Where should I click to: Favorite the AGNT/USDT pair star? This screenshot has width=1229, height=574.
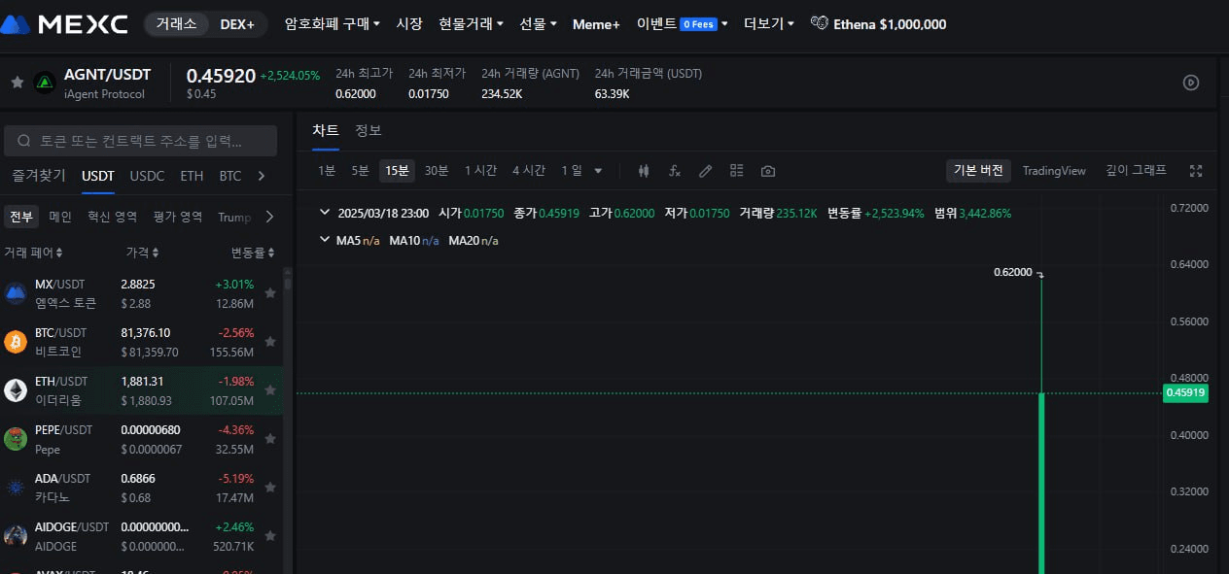pyautogui.click(x=17, y=83)
